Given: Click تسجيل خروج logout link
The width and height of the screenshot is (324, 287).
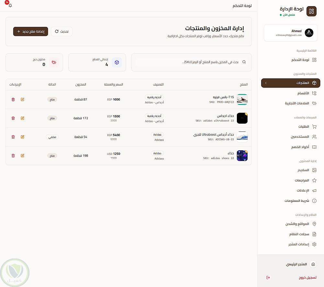Looking at the screenshot, I should click(307, 278).
